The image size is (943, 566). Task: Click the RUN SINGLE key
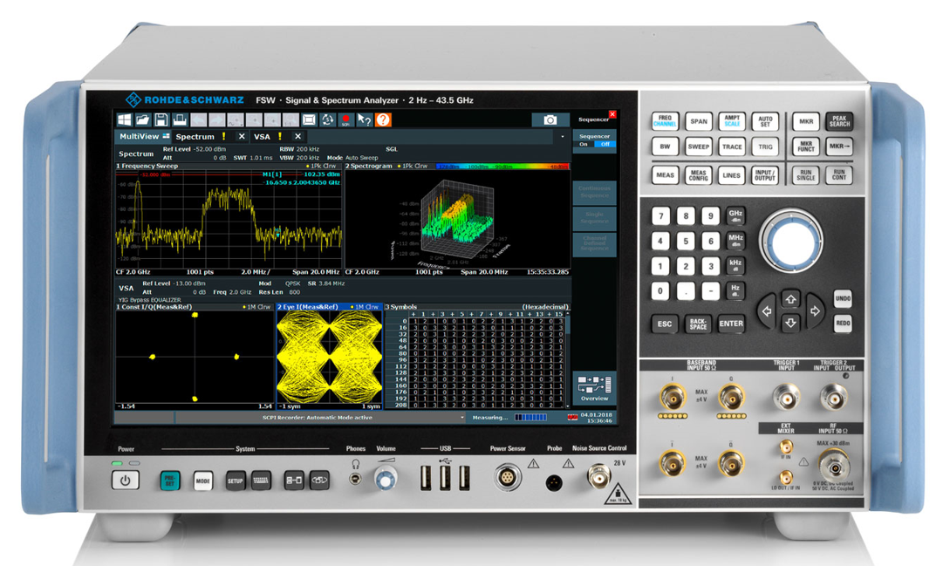806,175
